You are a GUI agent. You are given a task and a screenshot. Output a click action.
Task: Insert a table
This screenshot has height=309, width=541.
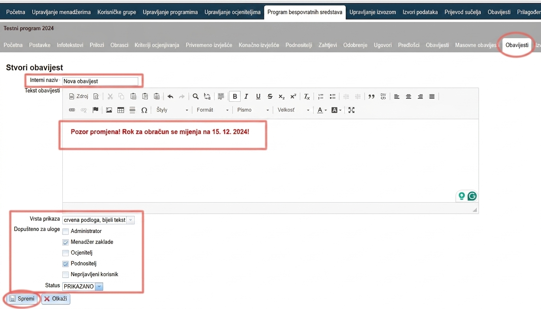pos(121,110)
